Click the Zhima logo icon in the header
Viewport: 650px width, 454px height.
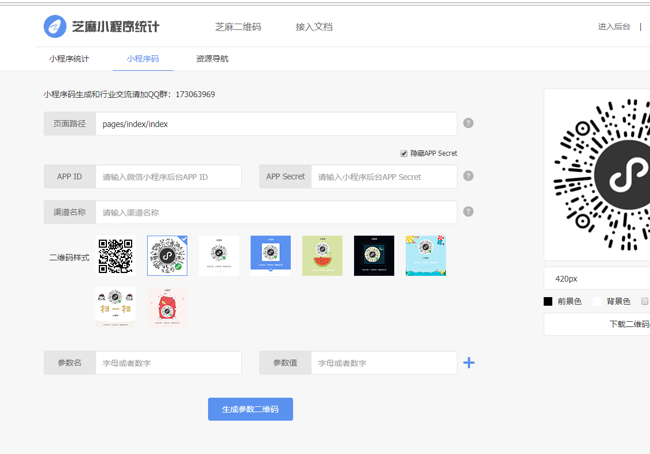[55, 26]
